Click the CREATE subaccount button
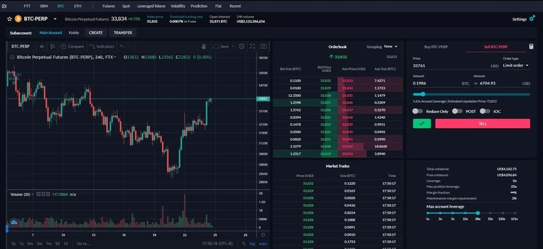 pos(96,33)
